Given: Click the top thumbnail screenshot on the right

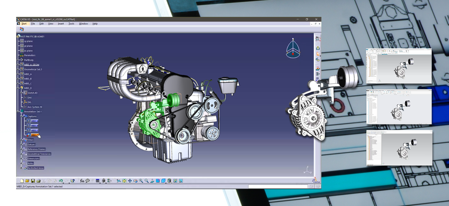Looking at the screenshot, I should click(399, 66).
